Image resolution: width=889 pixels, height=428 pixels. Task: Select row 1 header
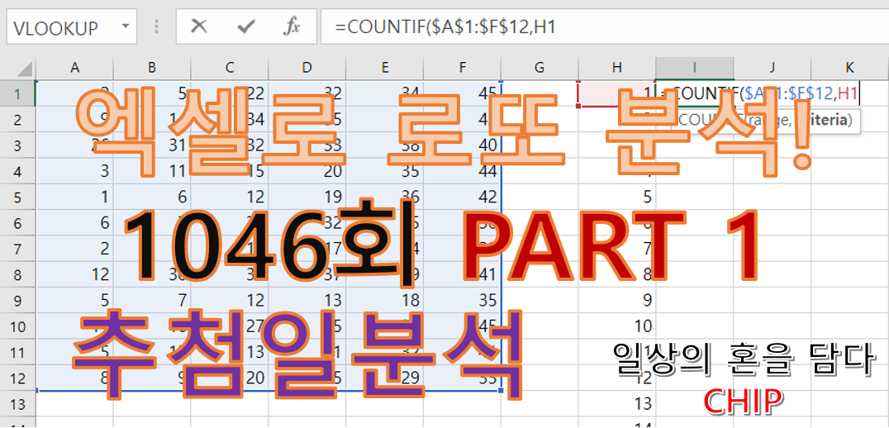click(x=17, y=93)
